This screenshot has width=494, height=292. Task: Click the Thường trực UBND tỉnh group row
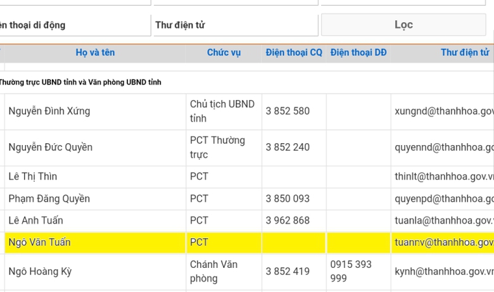[80, 82]
